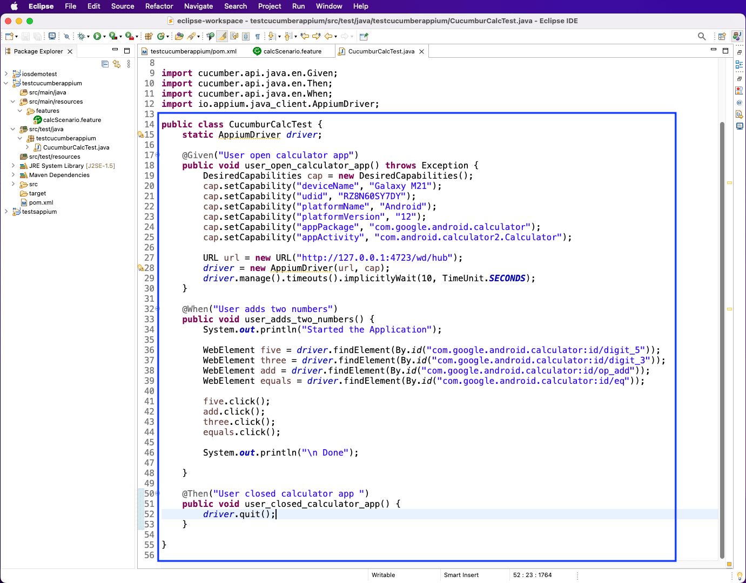Screen dimensions: 746x583
Task: Open the Outline view from right trim
Action: pos(739,64)
